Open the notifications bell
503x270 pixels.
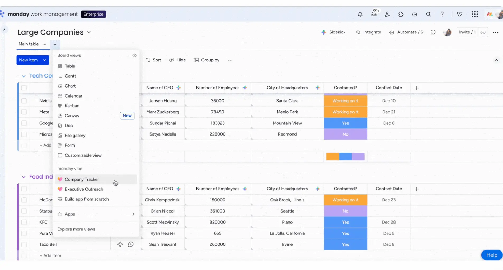(x=360, y=14)
